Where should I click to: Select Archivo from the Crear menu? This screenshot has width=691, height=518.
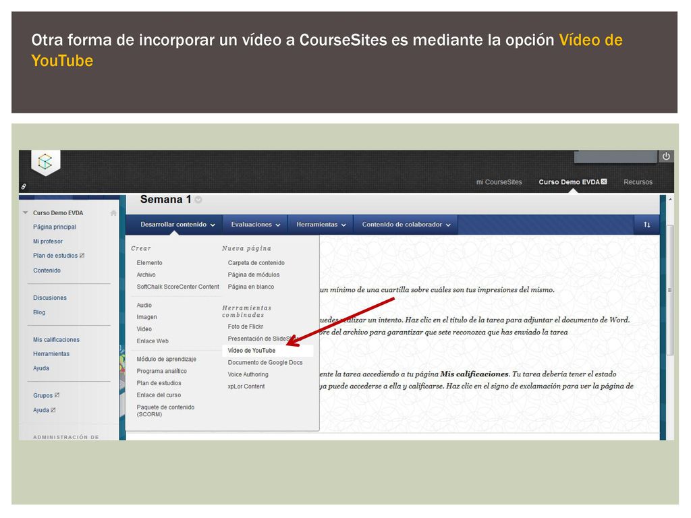pyautogui.click(x=146, y=275)
